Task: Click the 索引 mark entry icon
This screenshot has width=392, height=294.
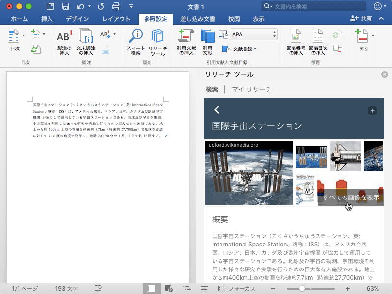Action: pos(362,36)
